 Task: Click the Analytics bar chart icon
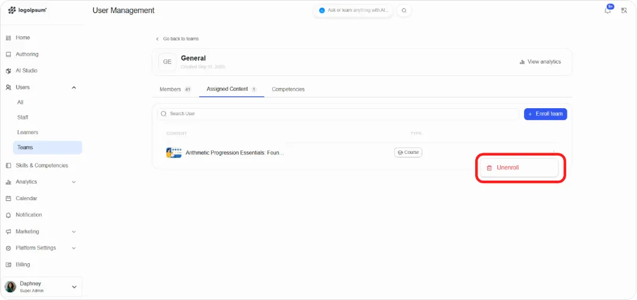(x=8, y=182)
